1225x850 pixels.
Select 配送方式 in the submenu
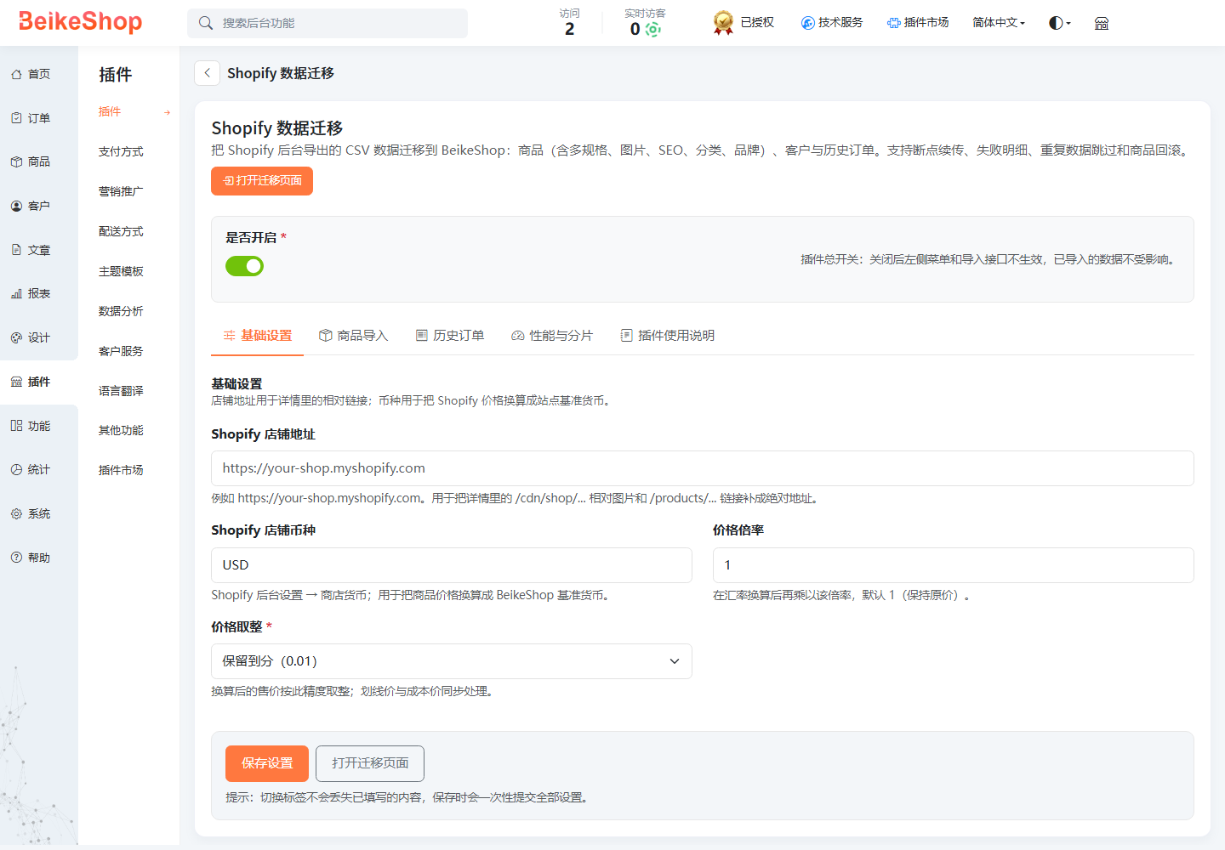tap(121, 231)
